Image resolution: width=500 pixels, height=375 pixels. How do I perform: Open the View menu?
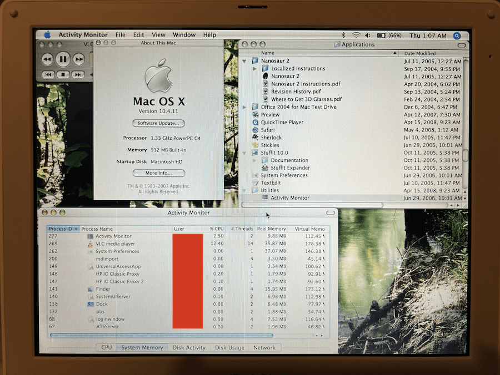tap(158, 35)
